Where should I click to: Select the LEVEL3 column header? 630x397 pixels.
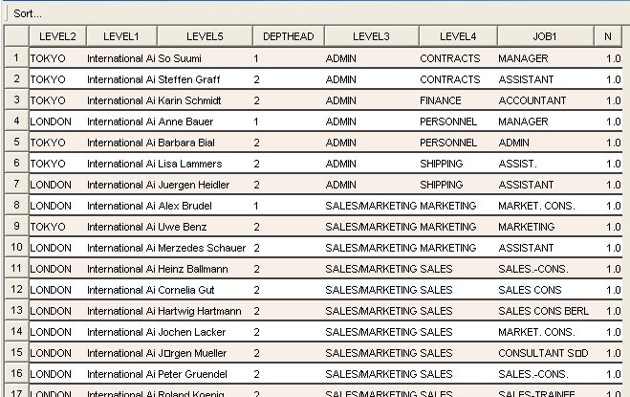point(371,36)
